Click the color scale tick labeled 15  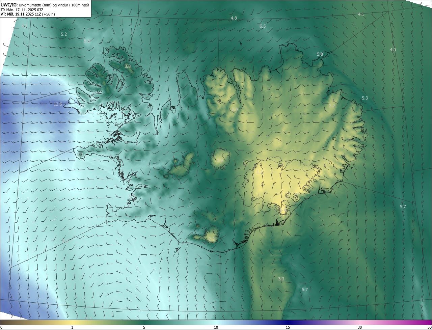click(288, 327)
